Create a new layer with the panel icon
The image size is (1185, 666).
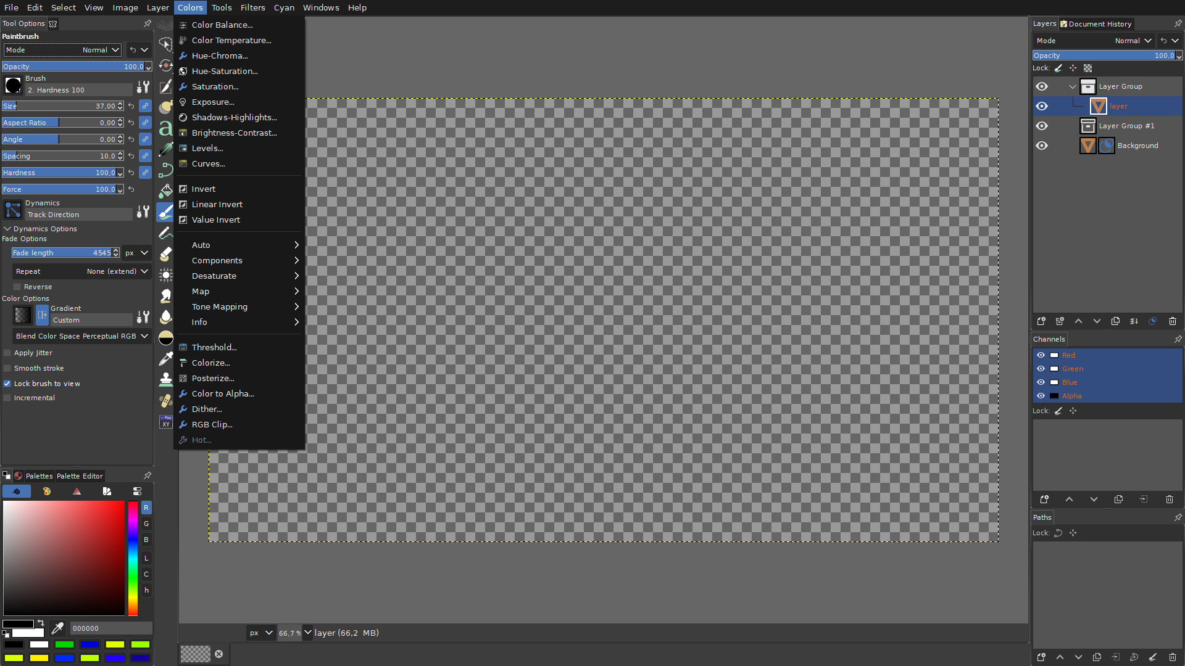(x=1041, y=321)
